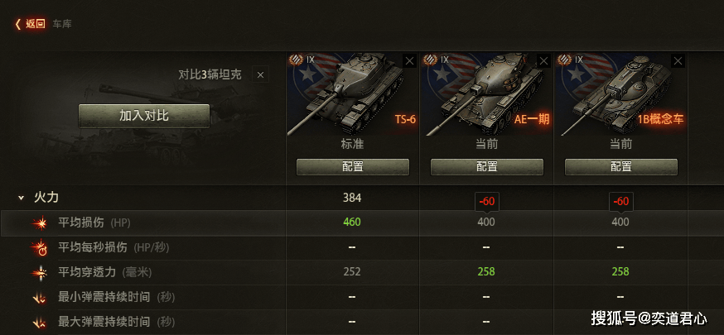
Task: Clear all 3 compared tanks
Action: pyautogui.click(x=260, y=74)
